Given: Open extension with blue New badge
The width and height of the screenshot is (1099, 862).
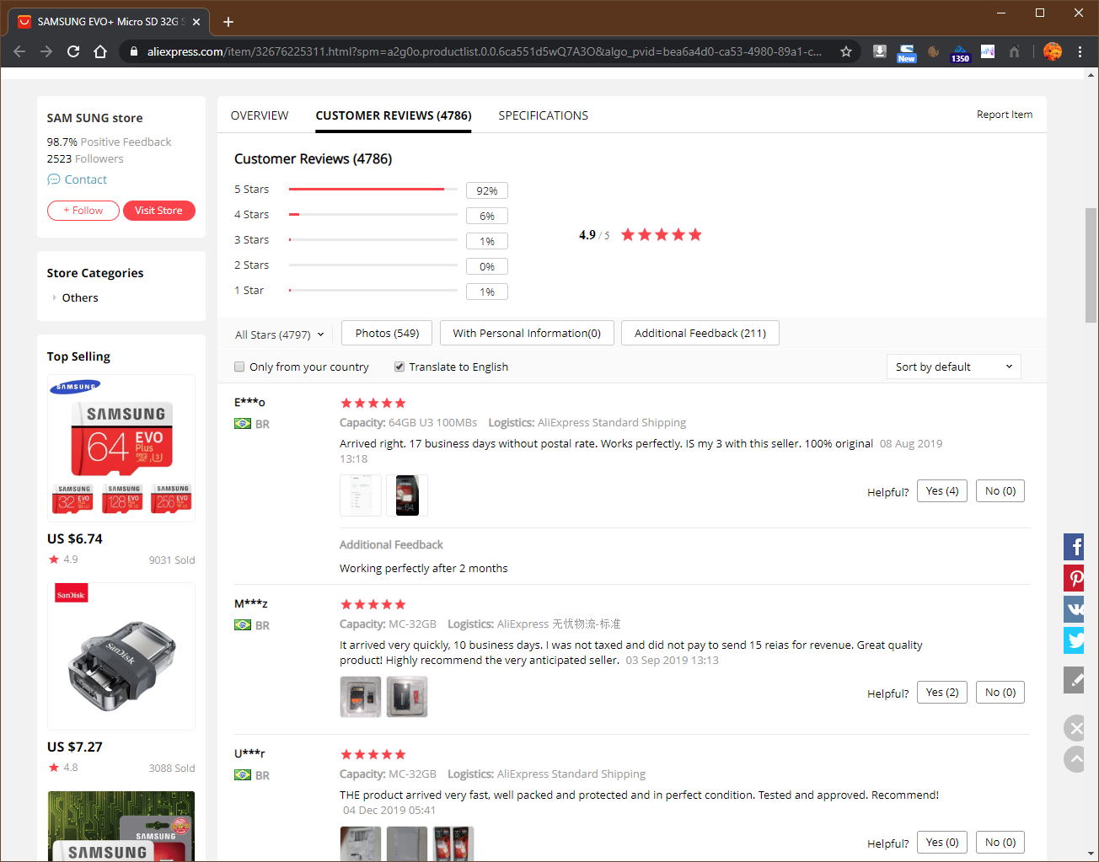Looking at the screenshot, I should (x=906, y=53).
